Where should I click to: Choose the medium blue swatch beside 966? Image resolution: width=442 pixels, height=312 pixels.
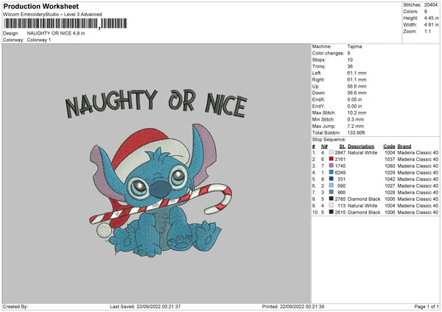pos(331,192)
